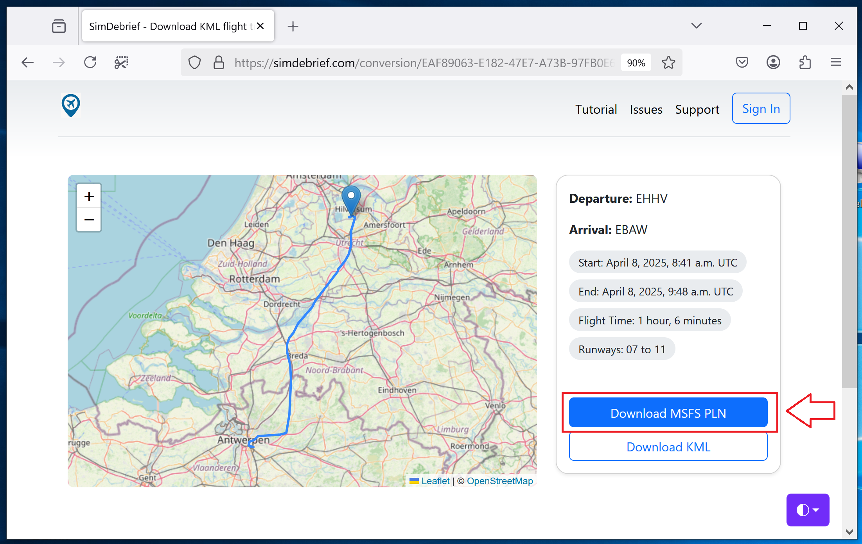The width and height of the screenshot is (862, 544).
Task: Click the scrollbar up arrow
Action: point(849,87)
